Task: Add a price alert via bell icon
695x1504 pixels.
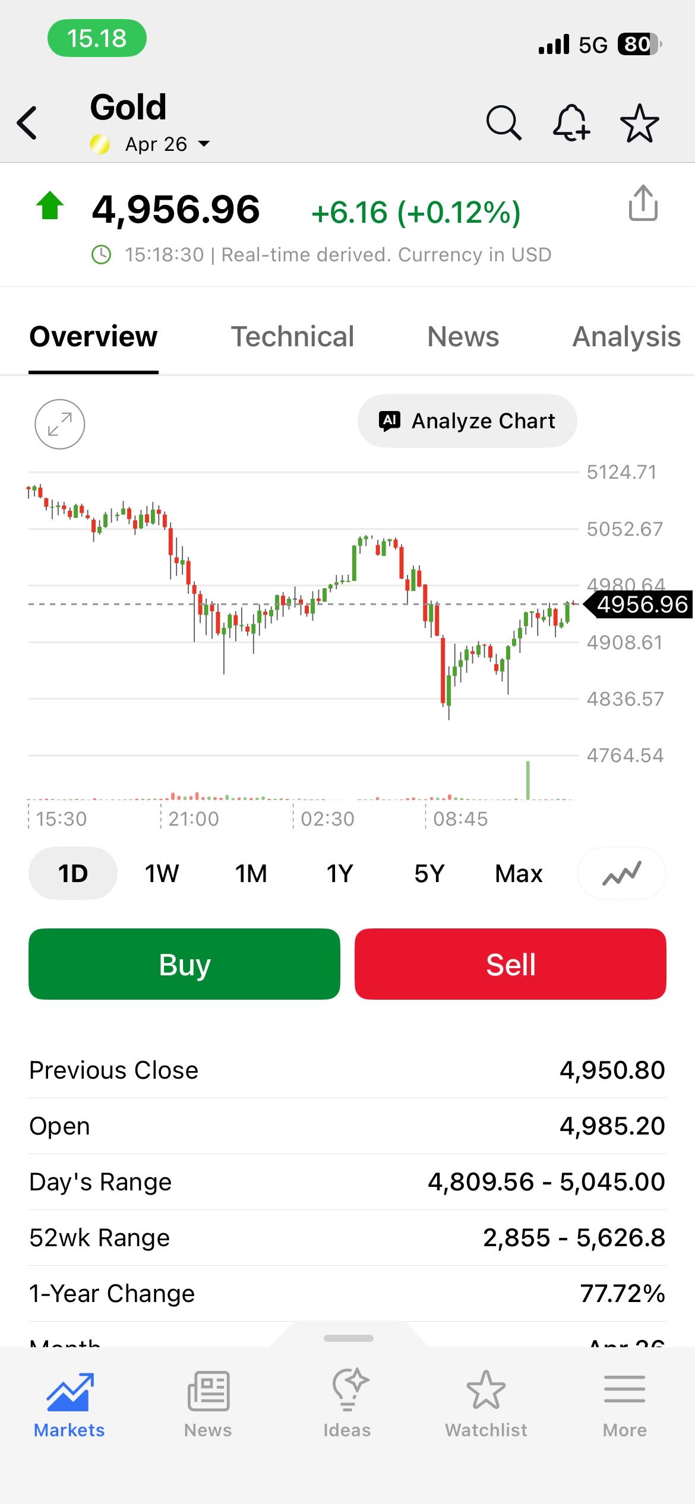Action: (x=571, y=123)
